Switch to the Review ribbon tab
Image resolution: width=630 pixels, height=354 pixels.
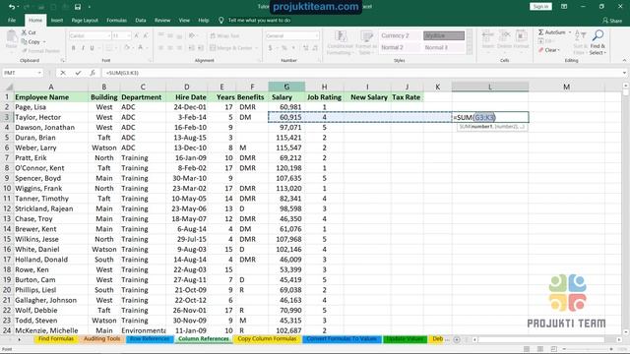[x=162, y=20]
